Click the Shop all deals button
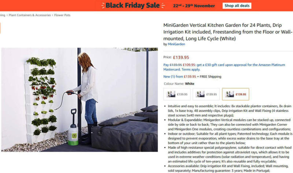293x173 pixels. (x=237, y=5)
